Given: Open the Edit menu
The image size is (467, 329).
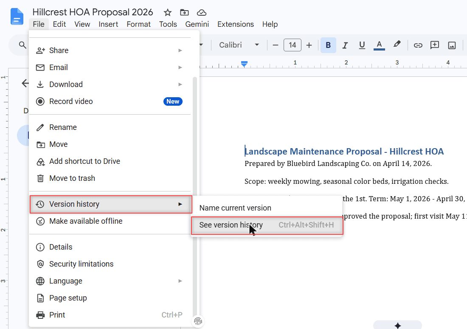Looking at the screenshot, I should pos(59,24).
